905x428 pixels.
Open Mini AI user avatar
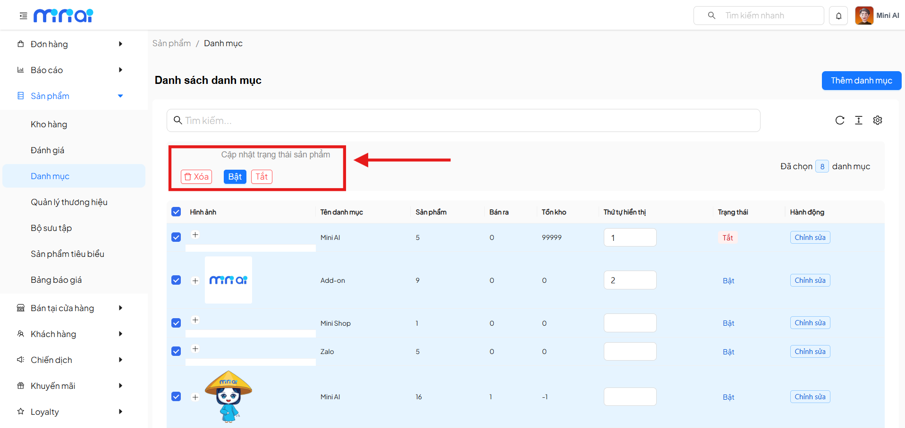click(x=864, y=16)
